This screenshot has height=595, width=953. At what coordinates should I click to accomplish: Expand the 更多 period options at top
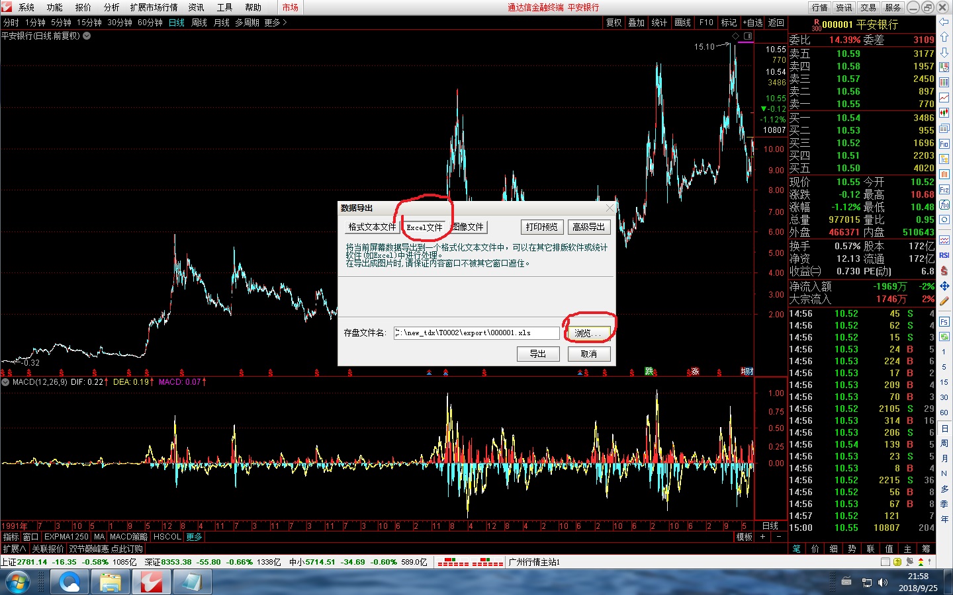coord(275,22)
